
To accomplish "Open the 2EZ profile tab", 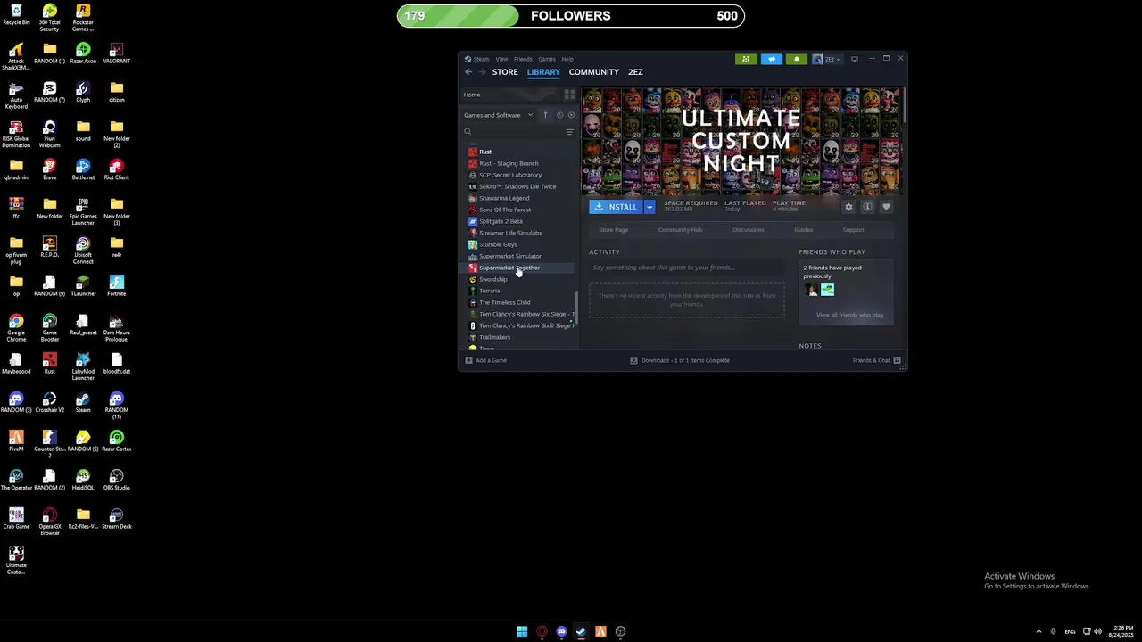I will tap(635, 72).
